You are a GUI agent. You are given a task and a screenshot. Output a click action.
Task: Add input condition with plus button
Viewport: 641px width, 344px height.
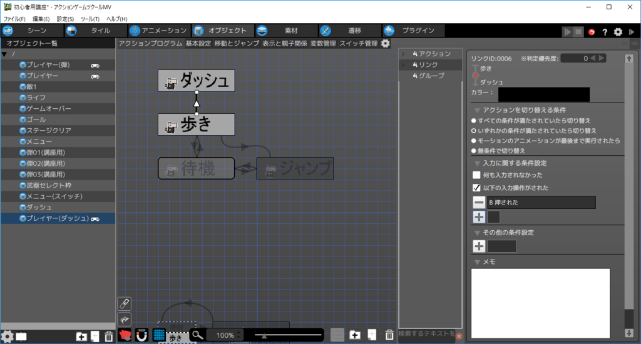tap(479, 217)
